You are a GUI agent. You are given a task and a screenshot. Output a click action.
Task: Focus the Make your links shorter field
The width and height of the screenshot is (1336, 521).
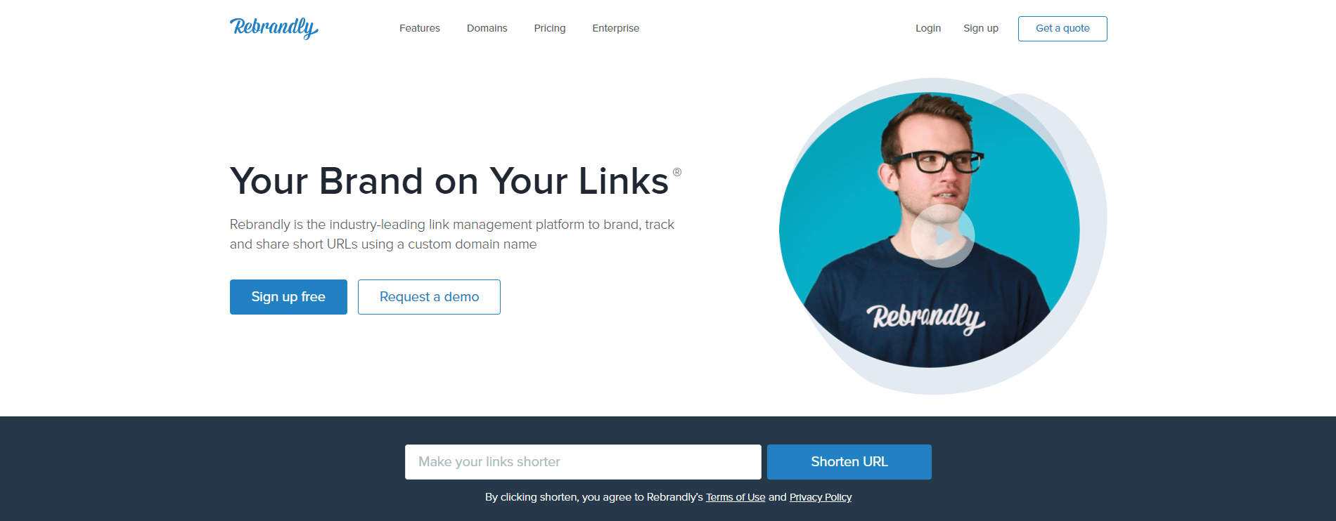[x=583, y=462]
